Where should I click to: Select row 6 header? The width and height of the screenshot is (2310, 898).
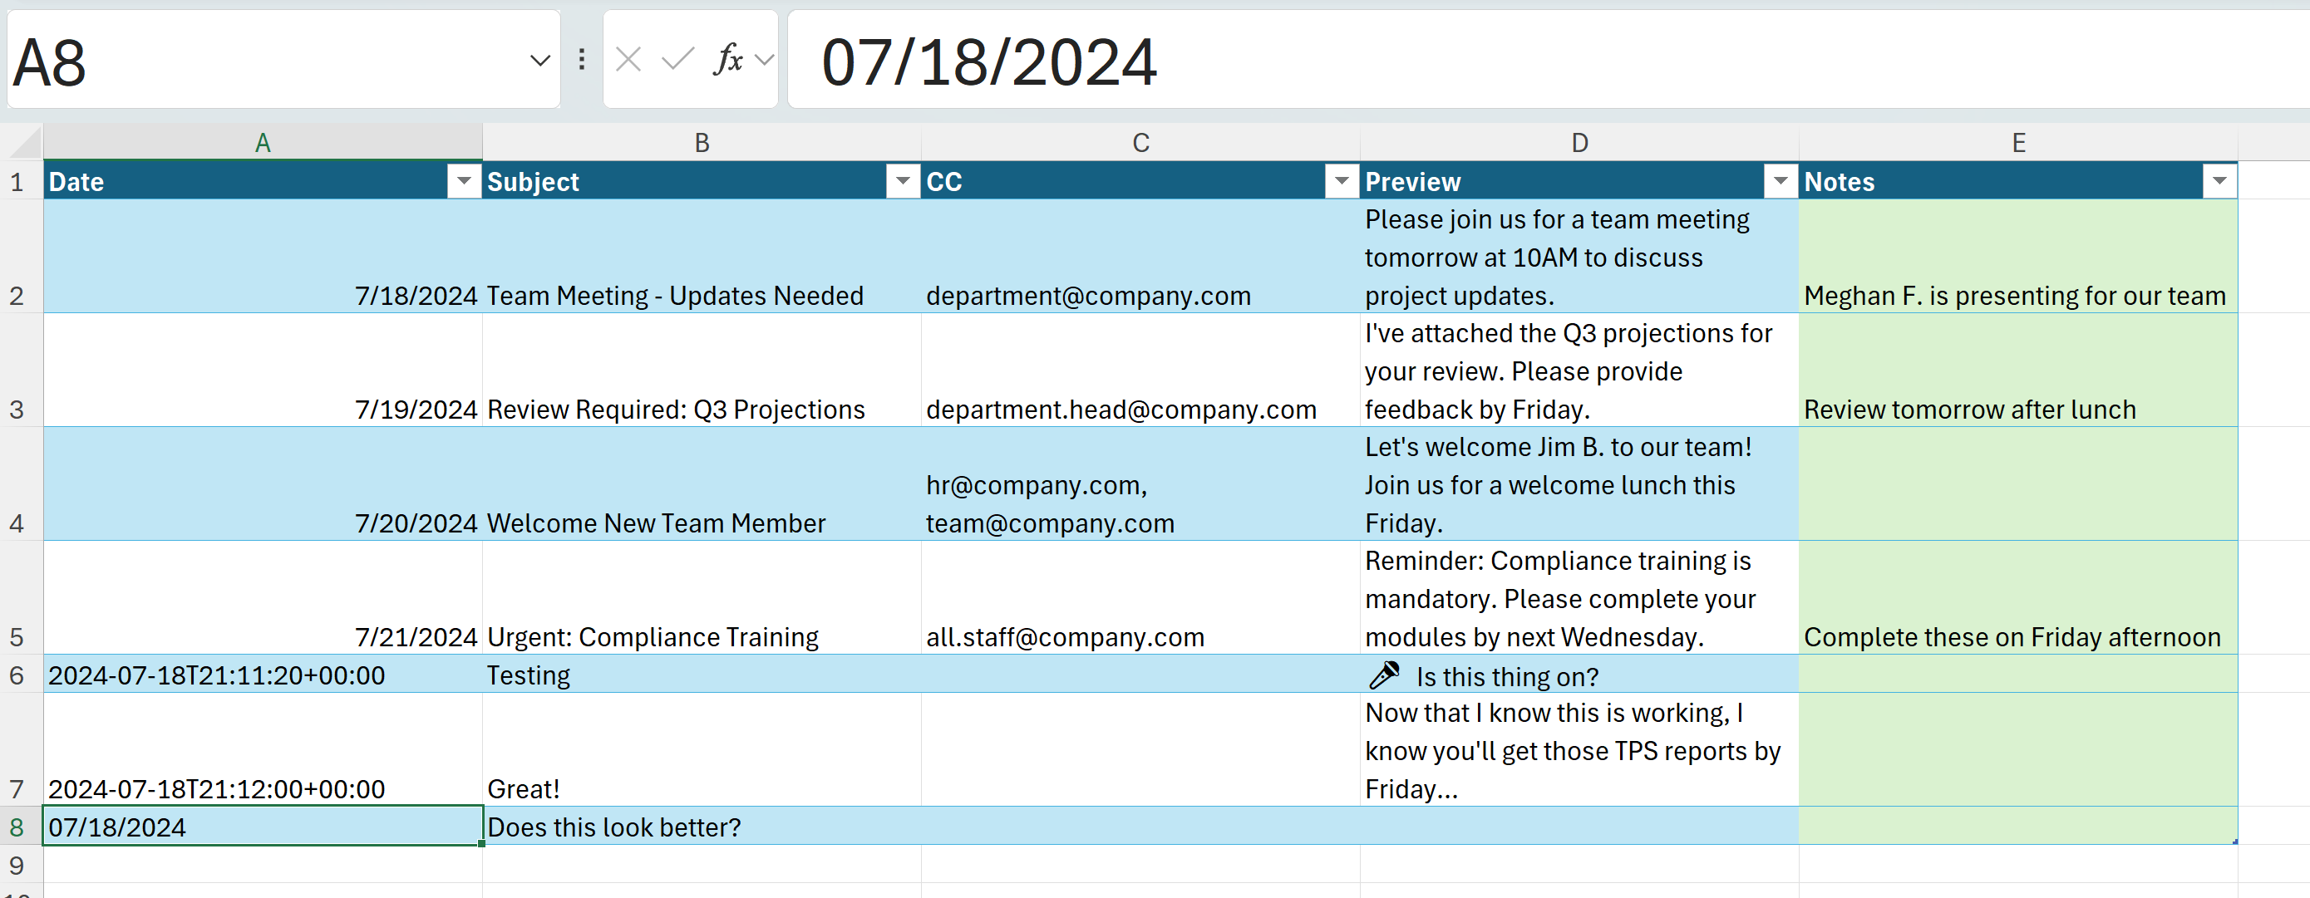coord(17,675)
